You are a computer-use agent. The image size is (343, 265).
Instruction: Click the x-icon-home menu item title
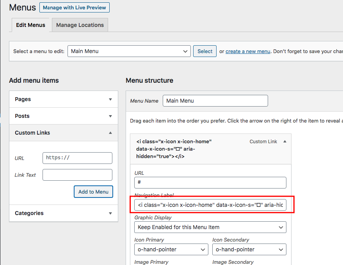click(174, 149)
